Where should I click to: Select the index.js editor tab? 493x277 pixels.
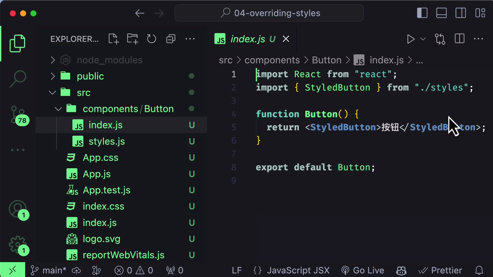click(x=248, y=39)
